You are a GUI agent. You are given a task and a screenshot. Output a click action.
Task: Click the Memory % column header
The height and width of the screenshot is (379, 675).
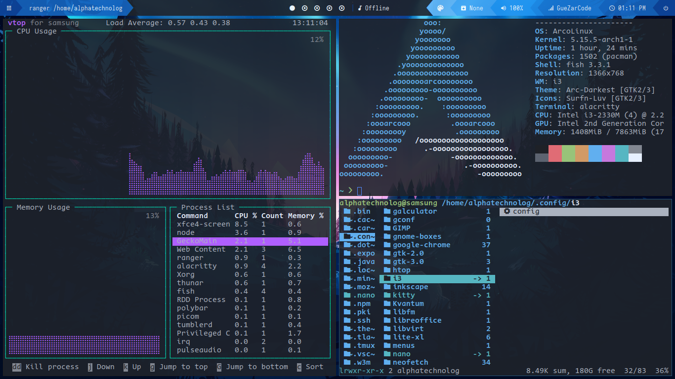point(305,216)
